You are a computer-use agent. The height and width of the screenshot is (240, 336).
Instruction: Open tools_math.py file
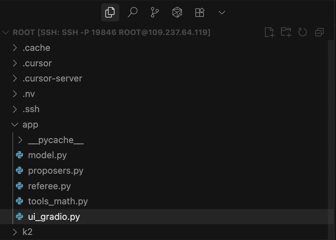[x=58, y=201]
